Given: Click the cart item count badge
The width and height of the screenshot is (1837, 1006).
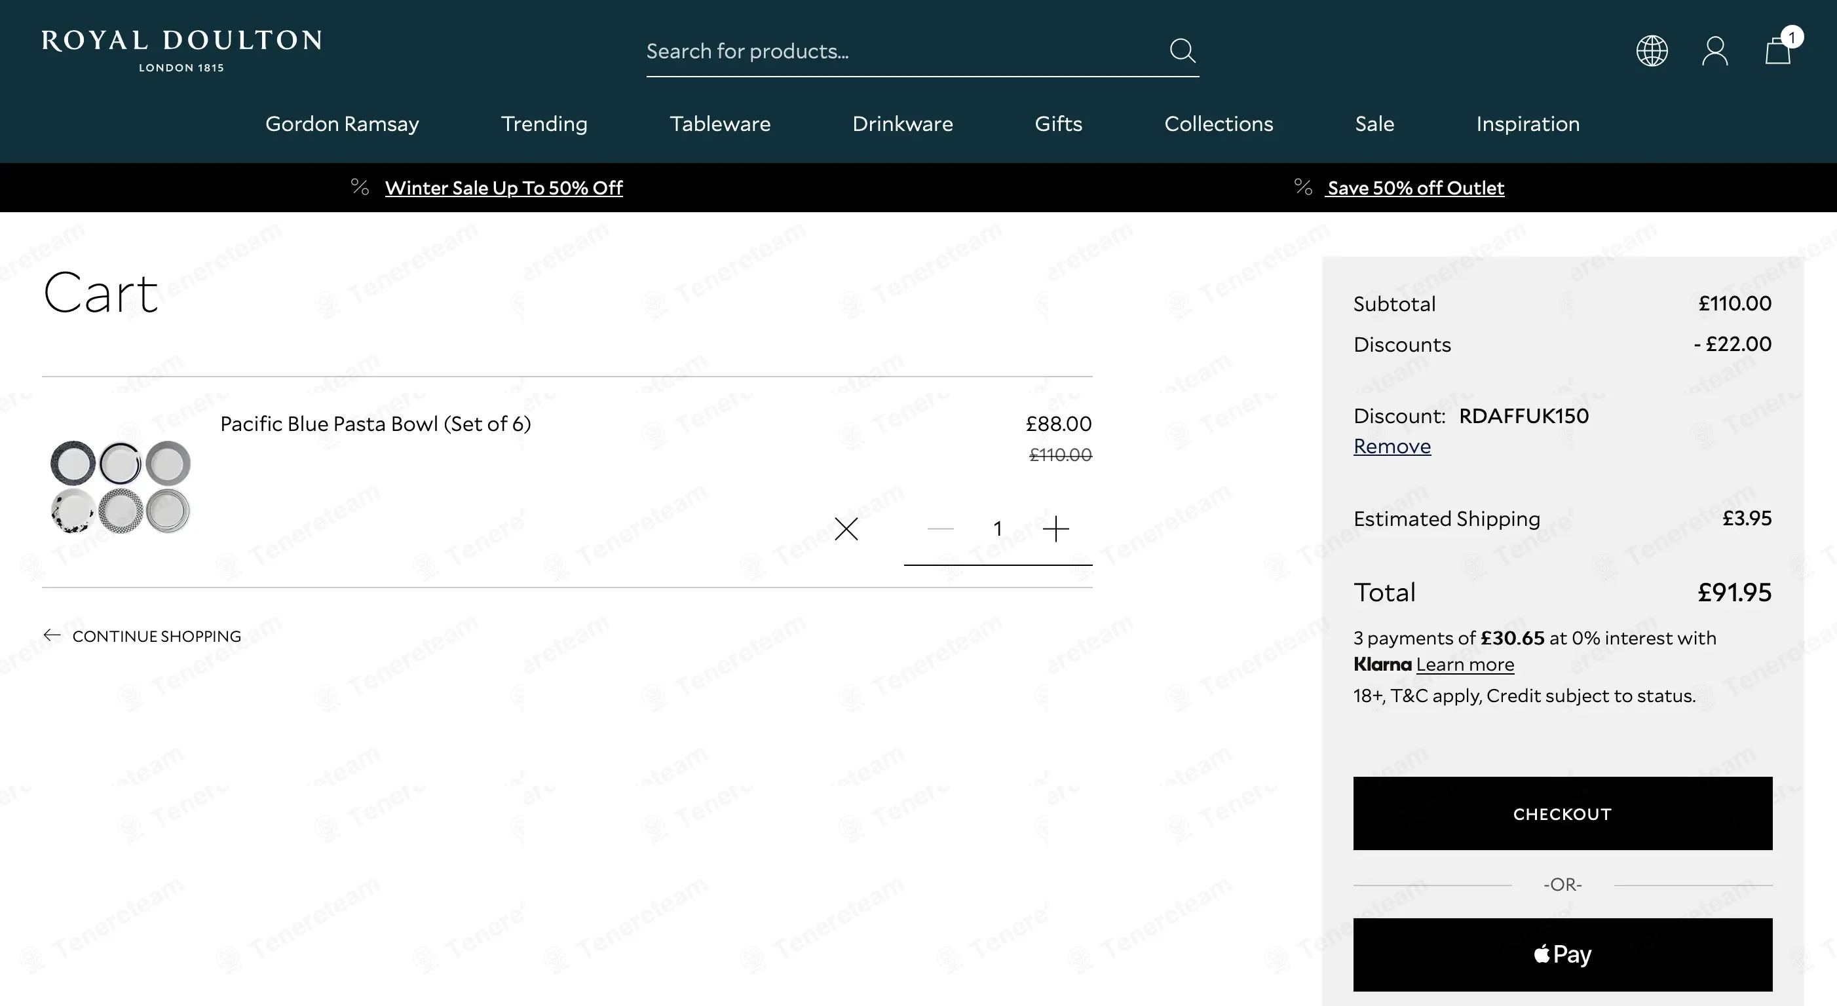Looking at the screenshot, I should (1791, 37).
